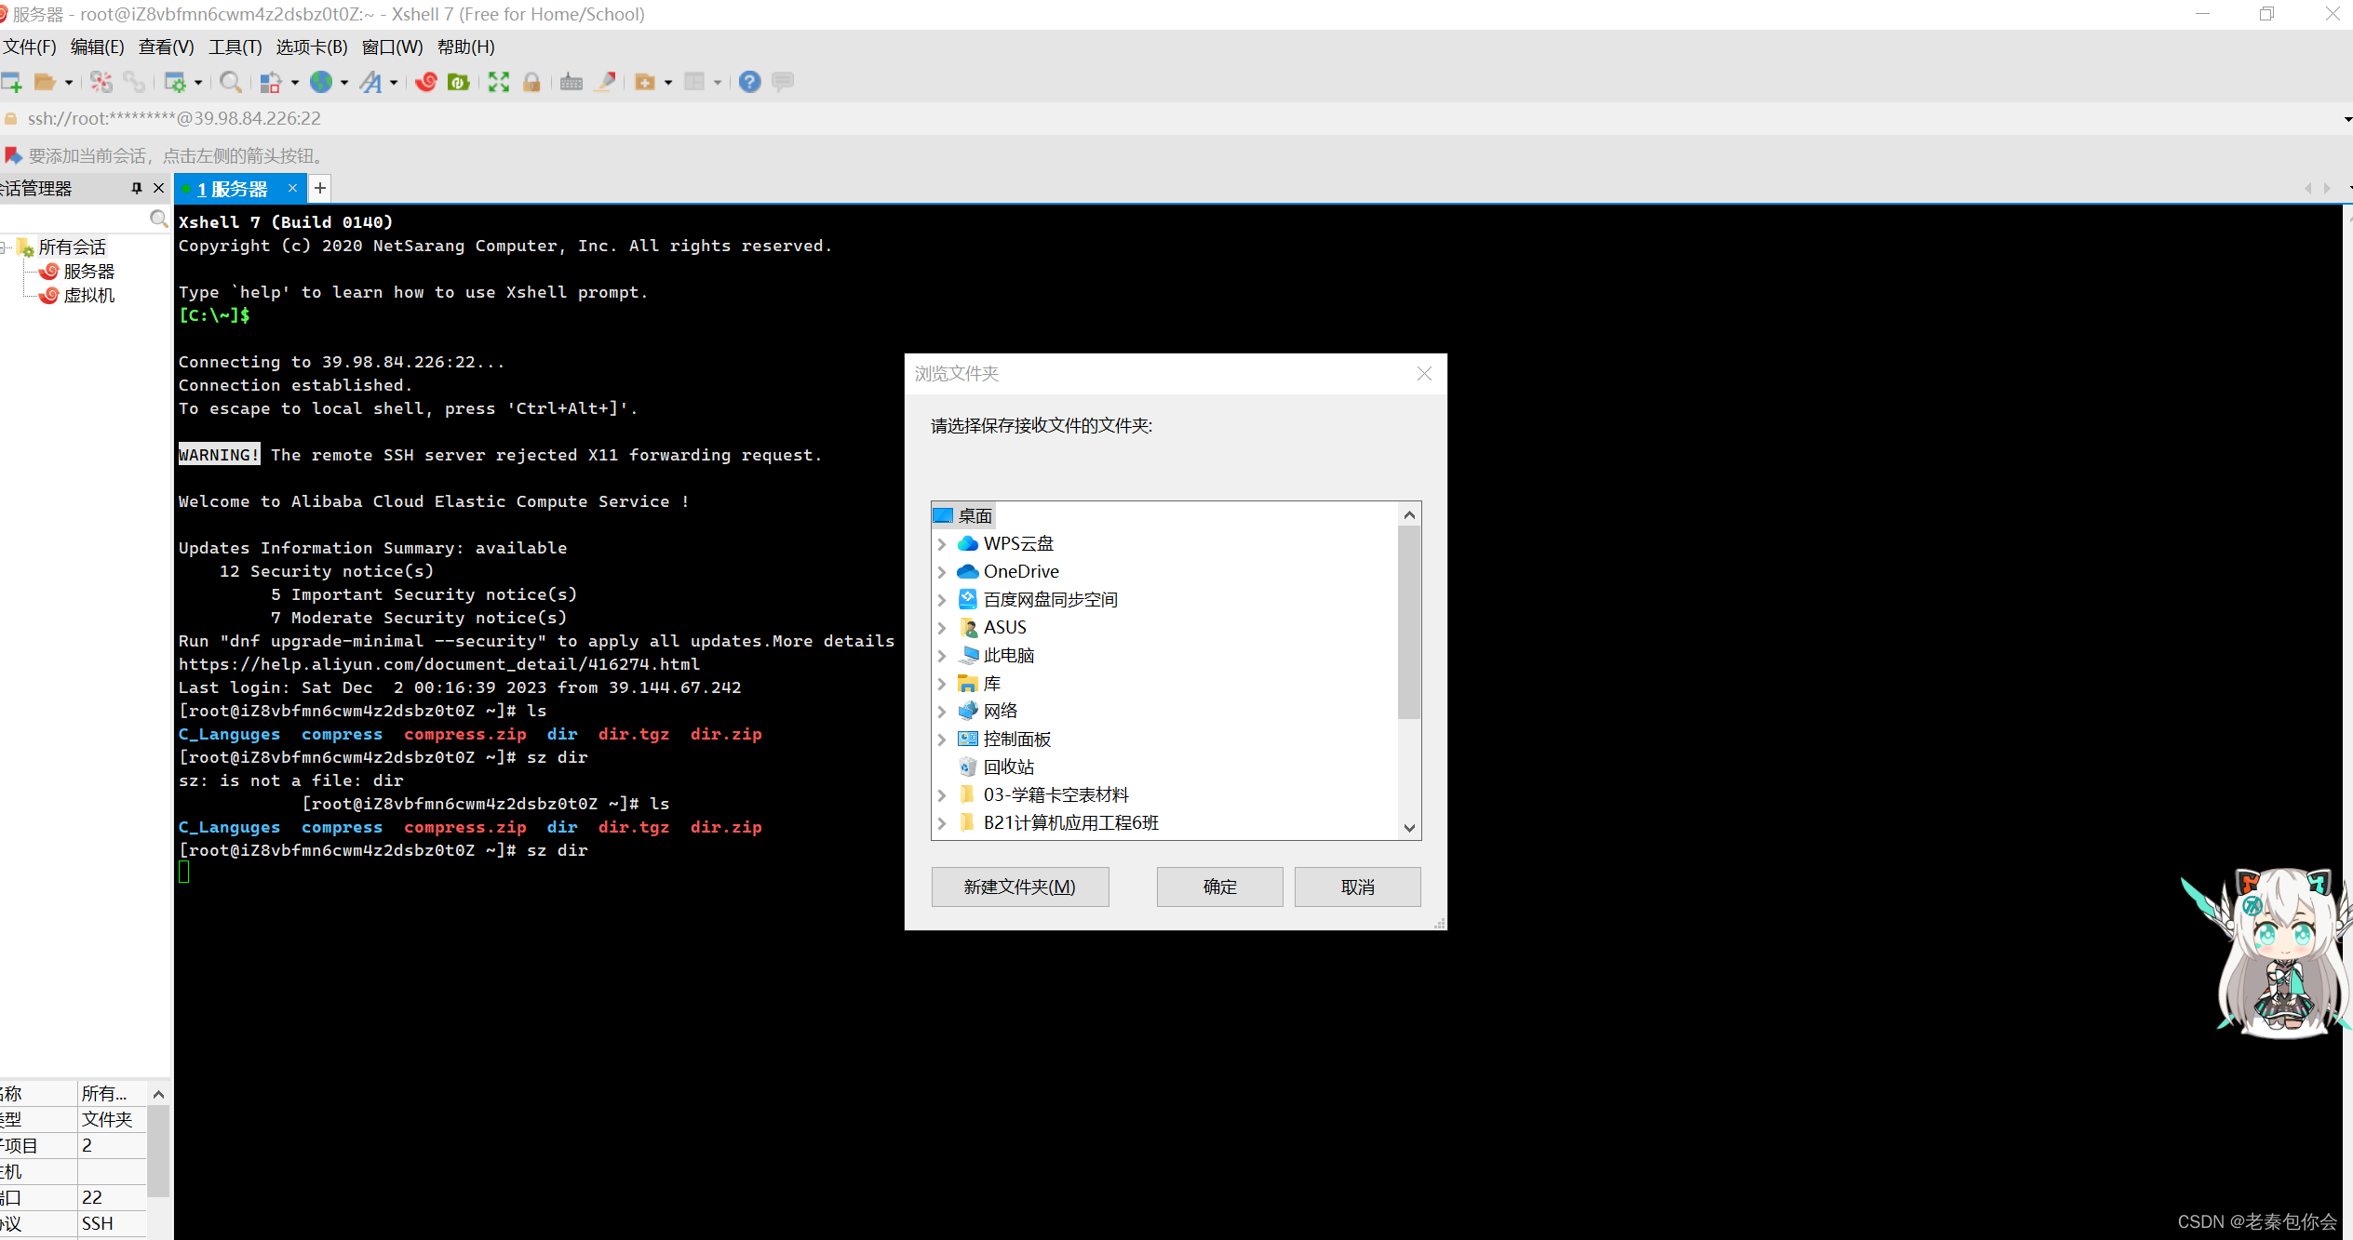Screen dimensions: 2353x1240
Task: Add a new tab with the plus button
Action: pyautogui.click(x=319, y=189)
